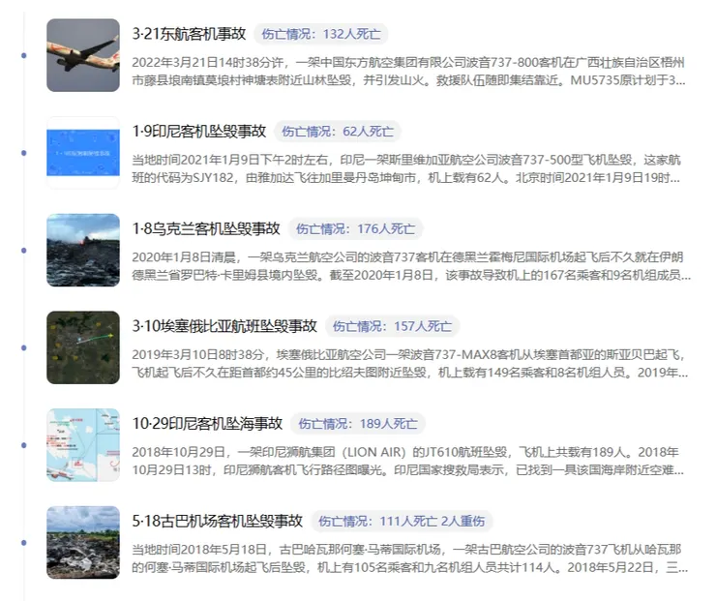716x601 pixels.
Task: Click the title 10·29印尼客机坠海事故
Action: 207,424
